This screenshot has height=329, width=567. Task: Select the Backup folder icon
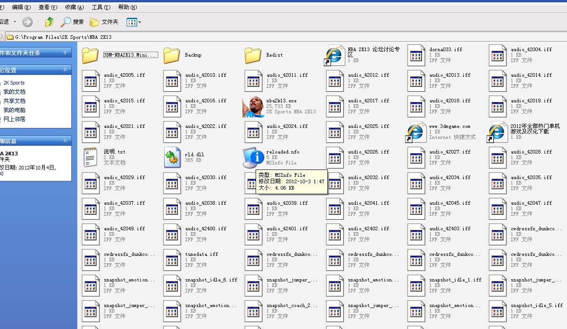coord(172,55)
